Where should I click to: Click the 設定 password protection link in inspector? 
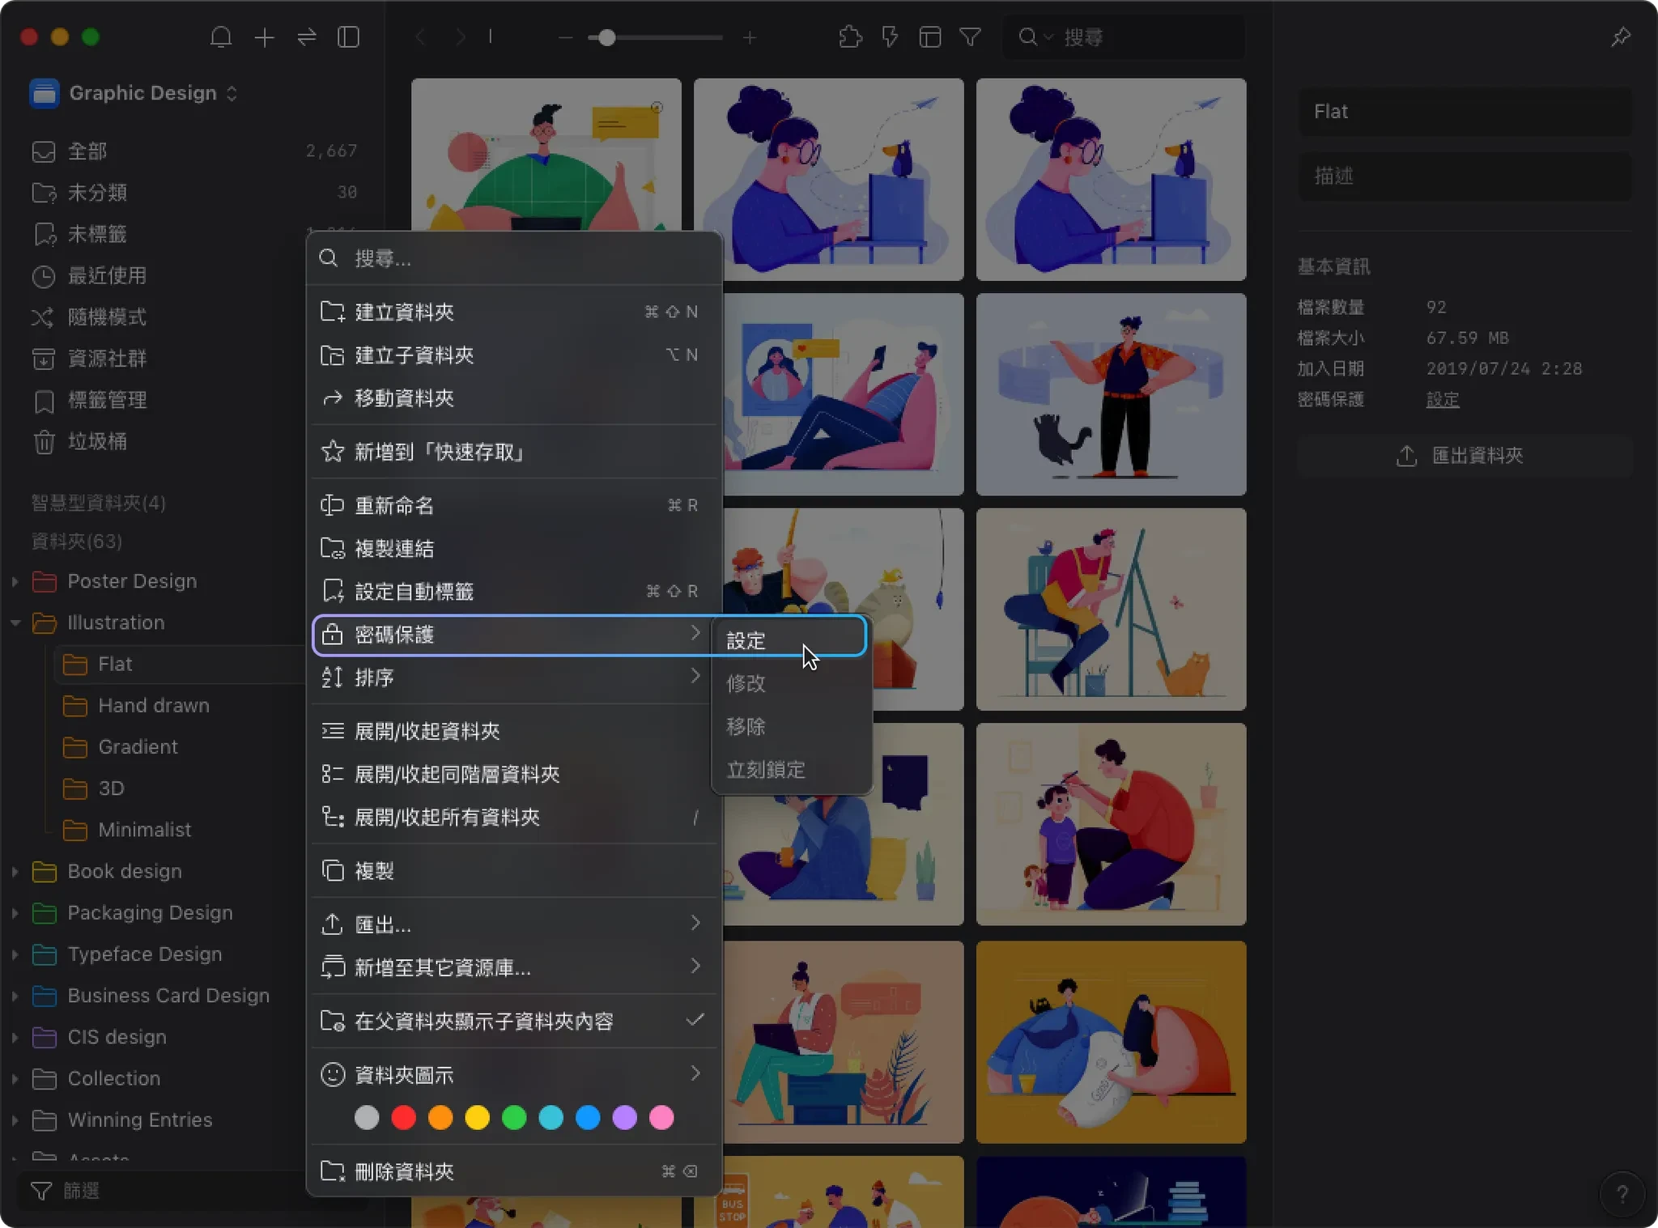[1442, 399]
